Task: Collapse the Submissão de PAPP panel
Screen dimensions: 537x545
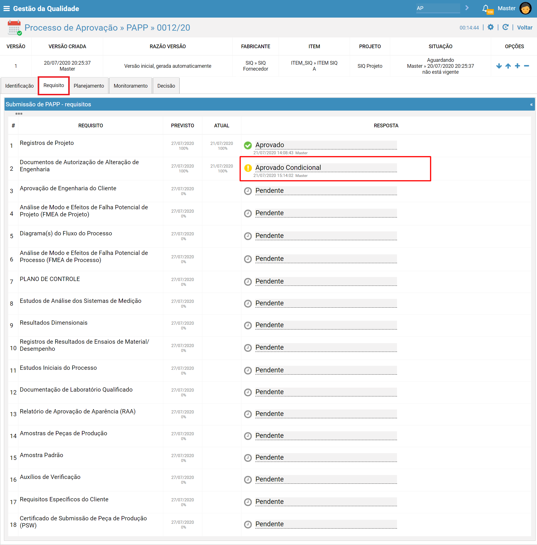Action: pyautogui.click(x=531, y=105)
